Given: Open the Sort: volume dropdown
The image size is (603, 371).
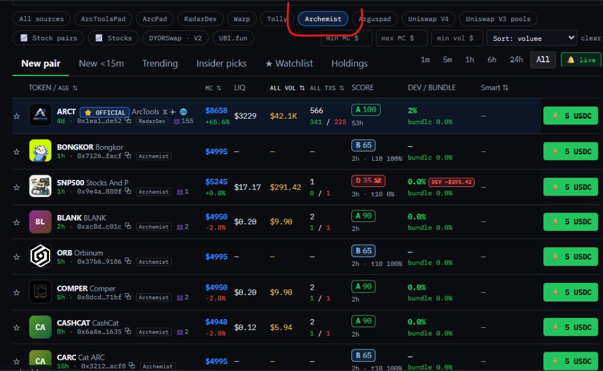Looking at the screenshot, I should [x=531, y=38].
